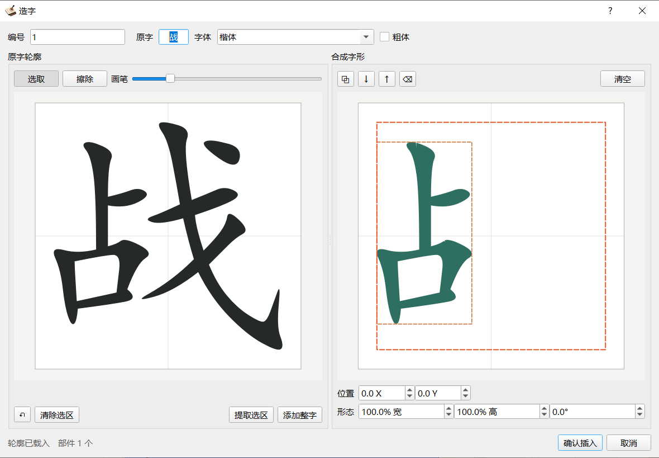Image resolution: width=659 pixels, height=458 pixels.
Task: Toggle the 擦除 erase mode button
Action: 85,79
